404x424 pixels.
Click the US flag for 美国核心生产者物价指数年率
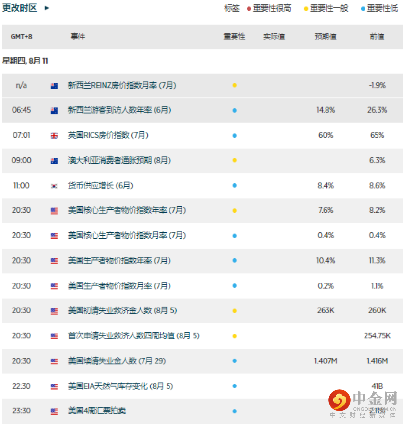pos(54,211)
